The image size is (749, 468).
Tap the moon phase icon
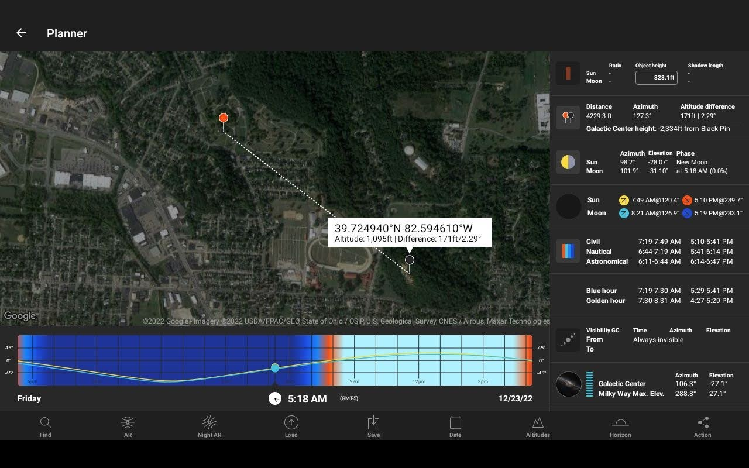(568, 162)
